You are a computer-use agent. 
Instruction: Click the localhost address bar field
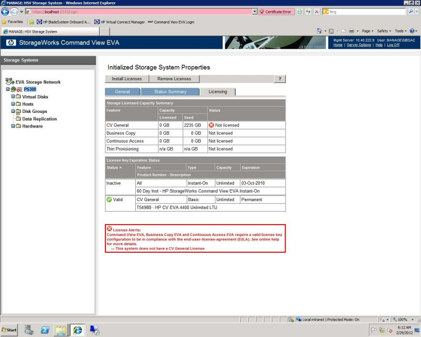click(x=139, y=12)
